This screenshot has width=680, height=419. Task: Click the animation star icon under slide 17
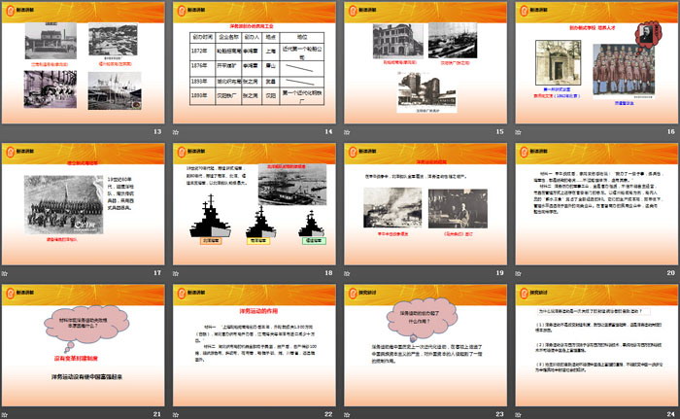click(x=4, y=273)
